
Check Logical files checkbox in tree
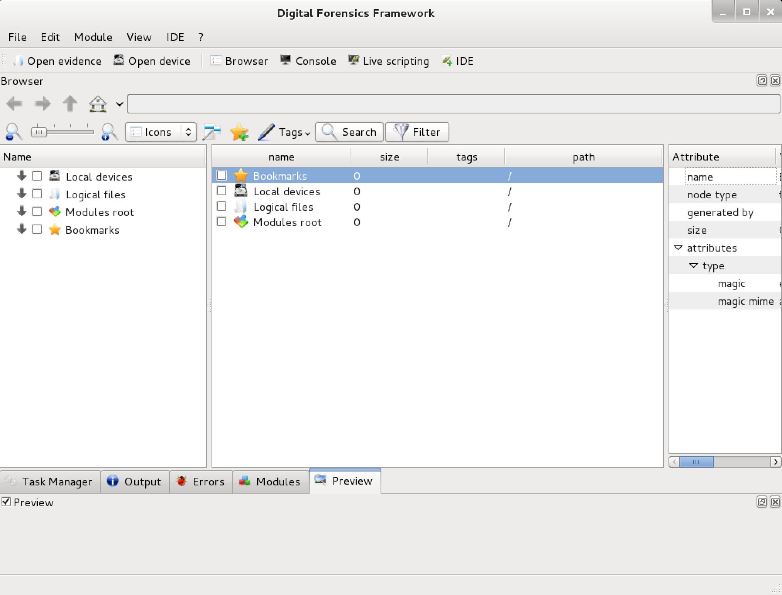point(37,194)
